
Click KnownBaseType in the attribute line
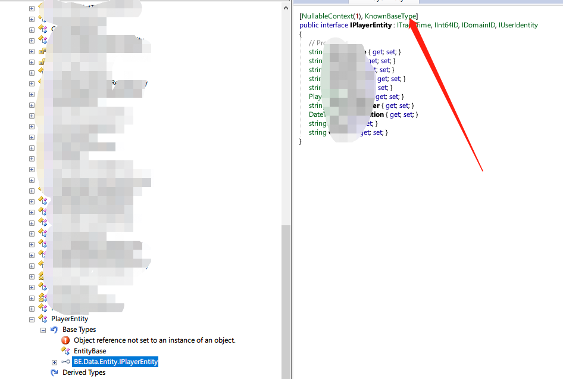coord(390,16)
